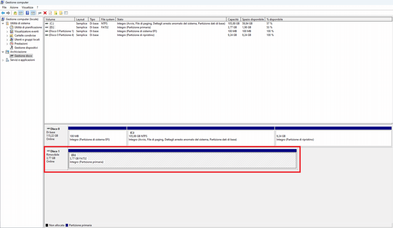
Task: Collapse the Archiviazione node
Action: (3, 52)
